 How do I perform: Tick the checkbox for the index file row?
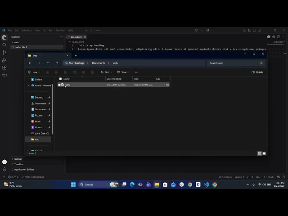tap(59, 85)
